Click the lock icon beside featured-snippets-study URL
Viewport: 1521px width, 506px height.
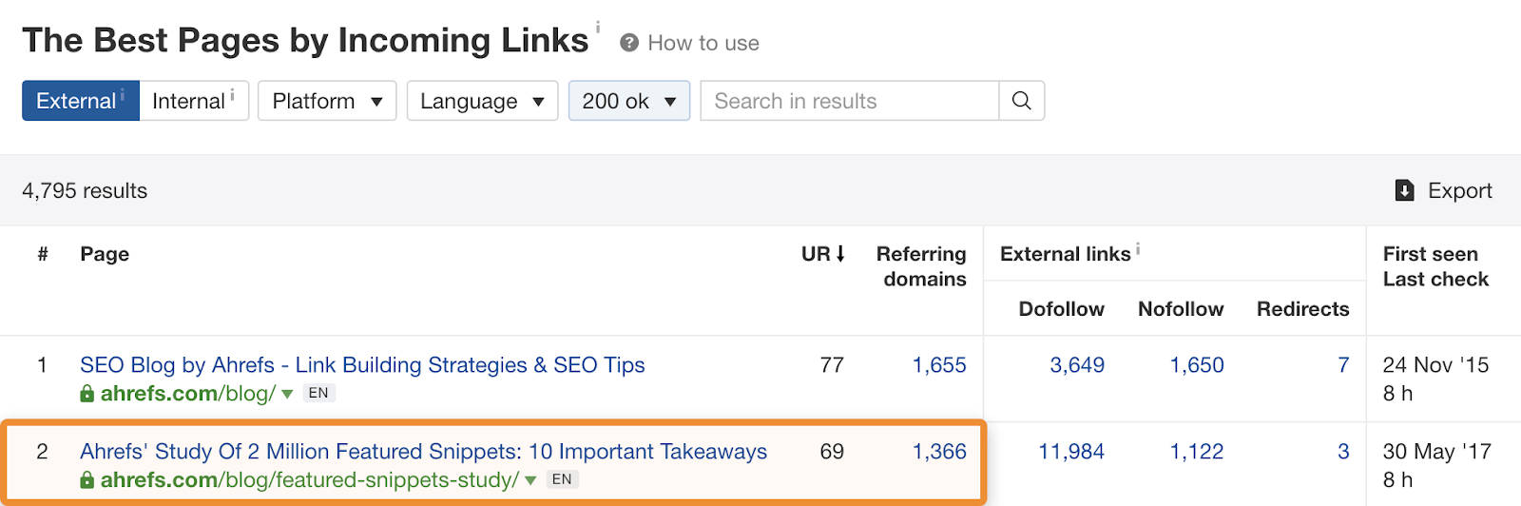(87, 480)
